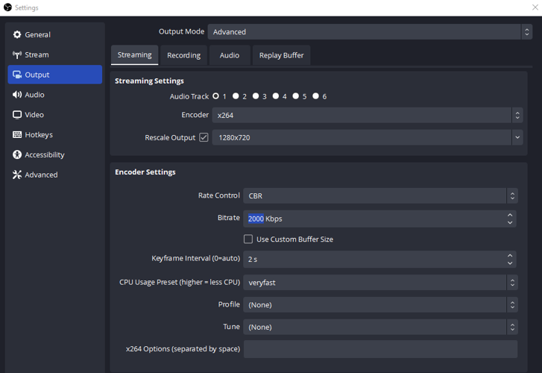Expand the CPU Usage Preset dropdown
This screenshot has height=373, width=542.
coord(379,283)
